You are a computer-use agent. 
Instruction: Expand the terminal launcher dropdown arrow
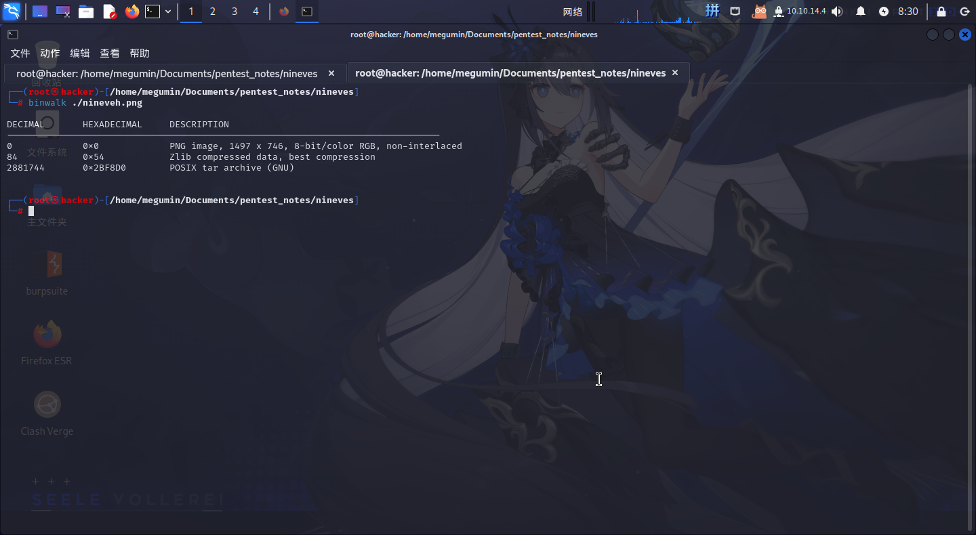click(x=168, y=12)
